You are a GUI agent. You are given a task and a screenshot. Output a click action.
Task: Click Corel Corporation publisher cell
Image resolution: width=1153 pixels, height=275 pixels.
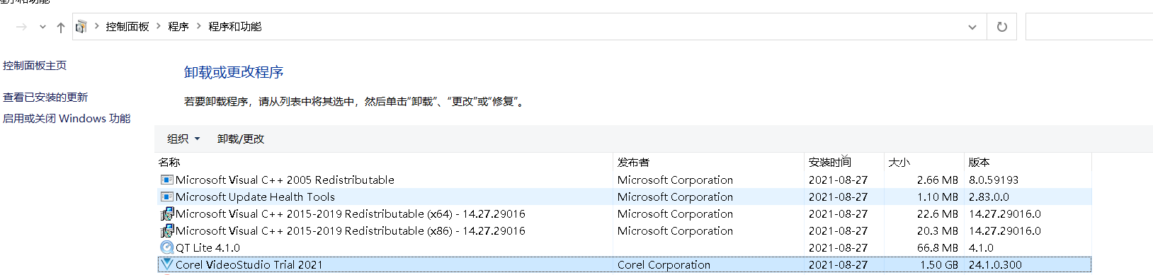tap(664, 265)
